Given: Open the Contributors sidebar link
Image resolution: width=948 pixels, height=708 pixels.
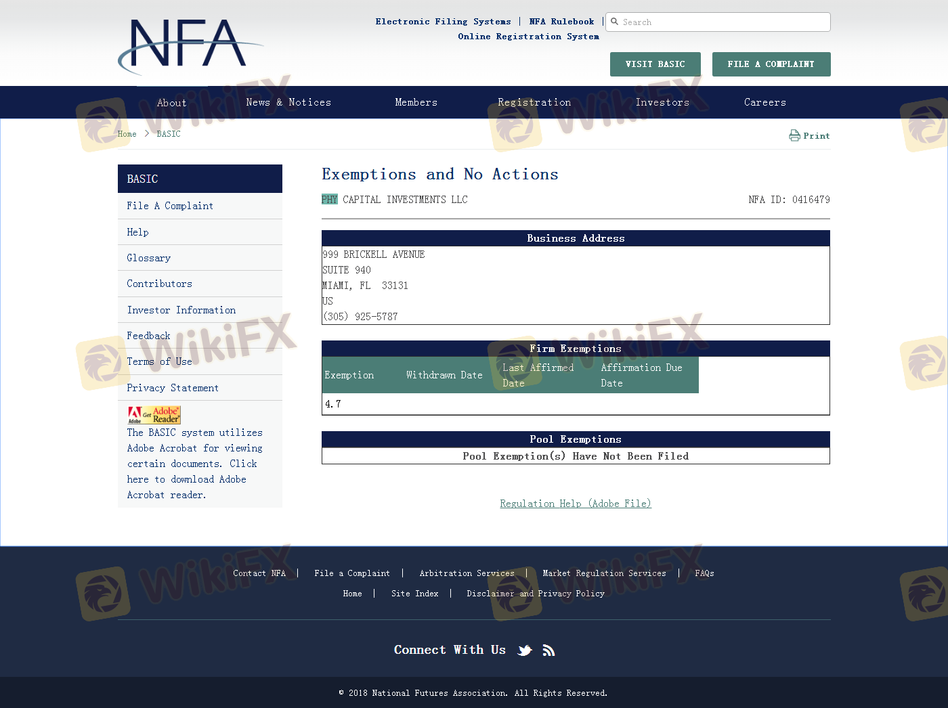Looking at the screenshot, I should click(159, 284).
